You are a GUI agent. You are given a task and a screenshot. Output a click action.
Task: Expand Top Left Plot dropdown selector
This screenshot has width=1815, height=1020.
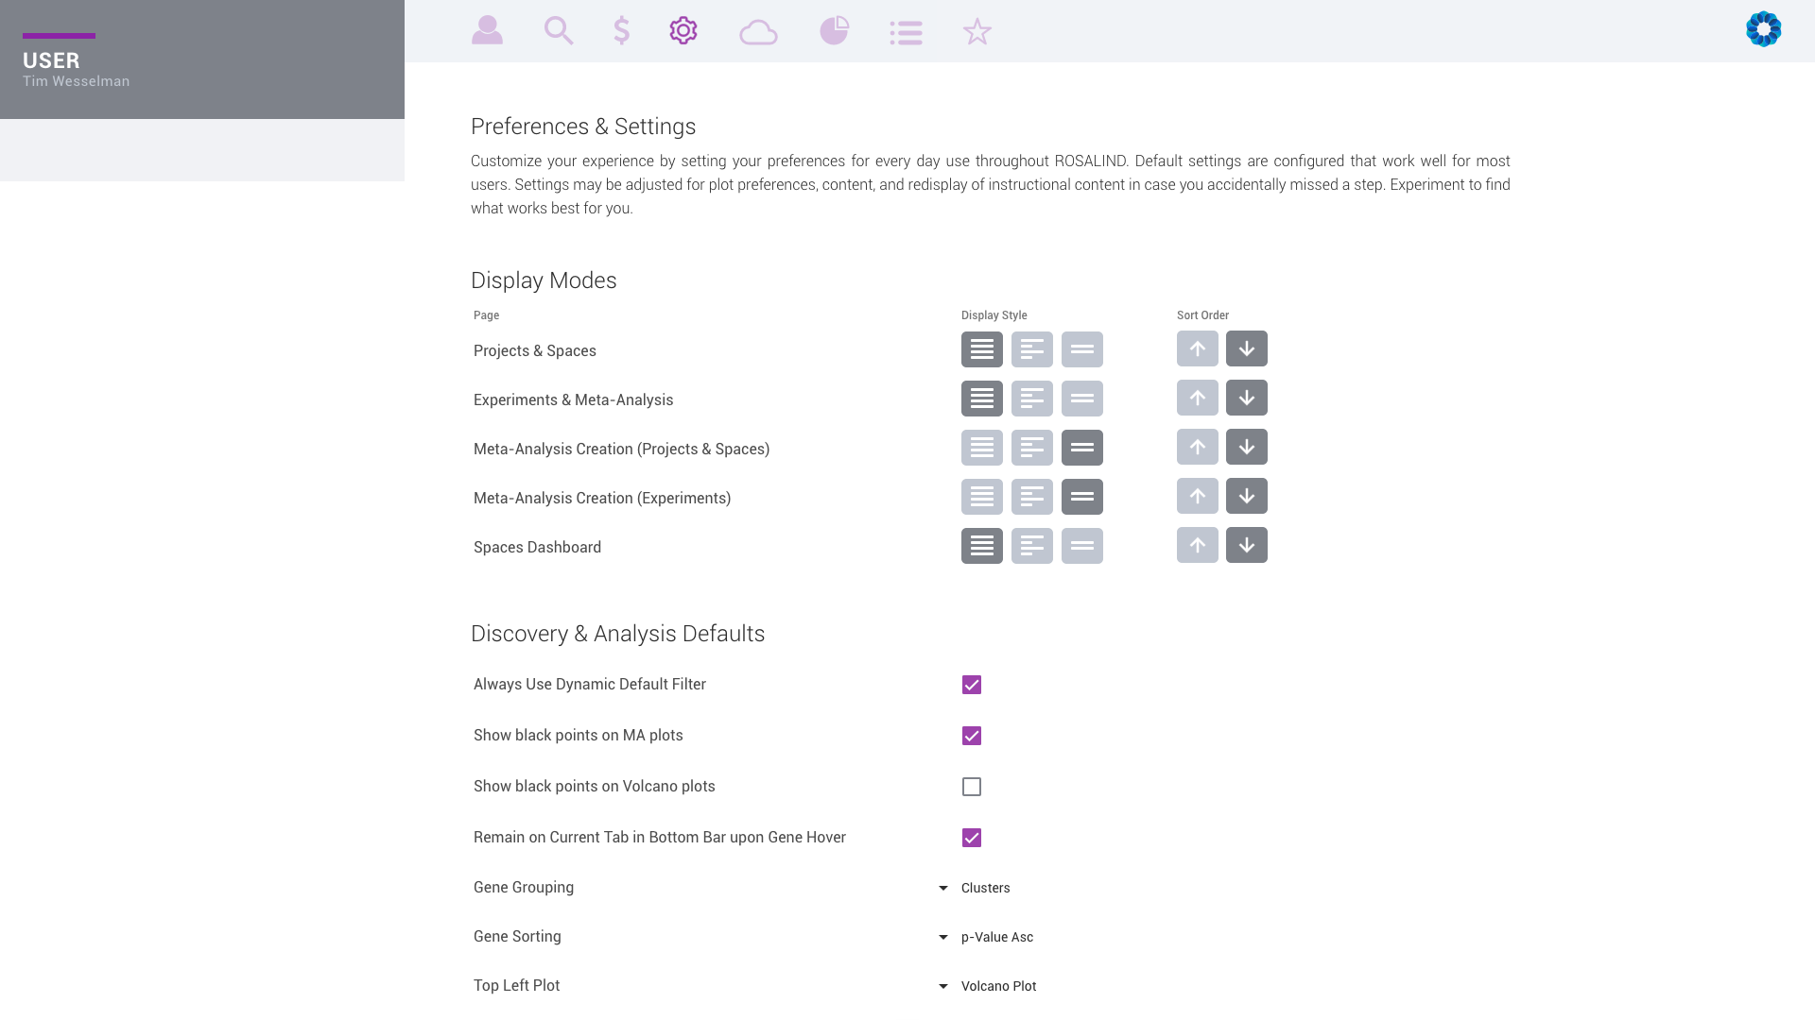pyautogui.click(x=943, y=986)
